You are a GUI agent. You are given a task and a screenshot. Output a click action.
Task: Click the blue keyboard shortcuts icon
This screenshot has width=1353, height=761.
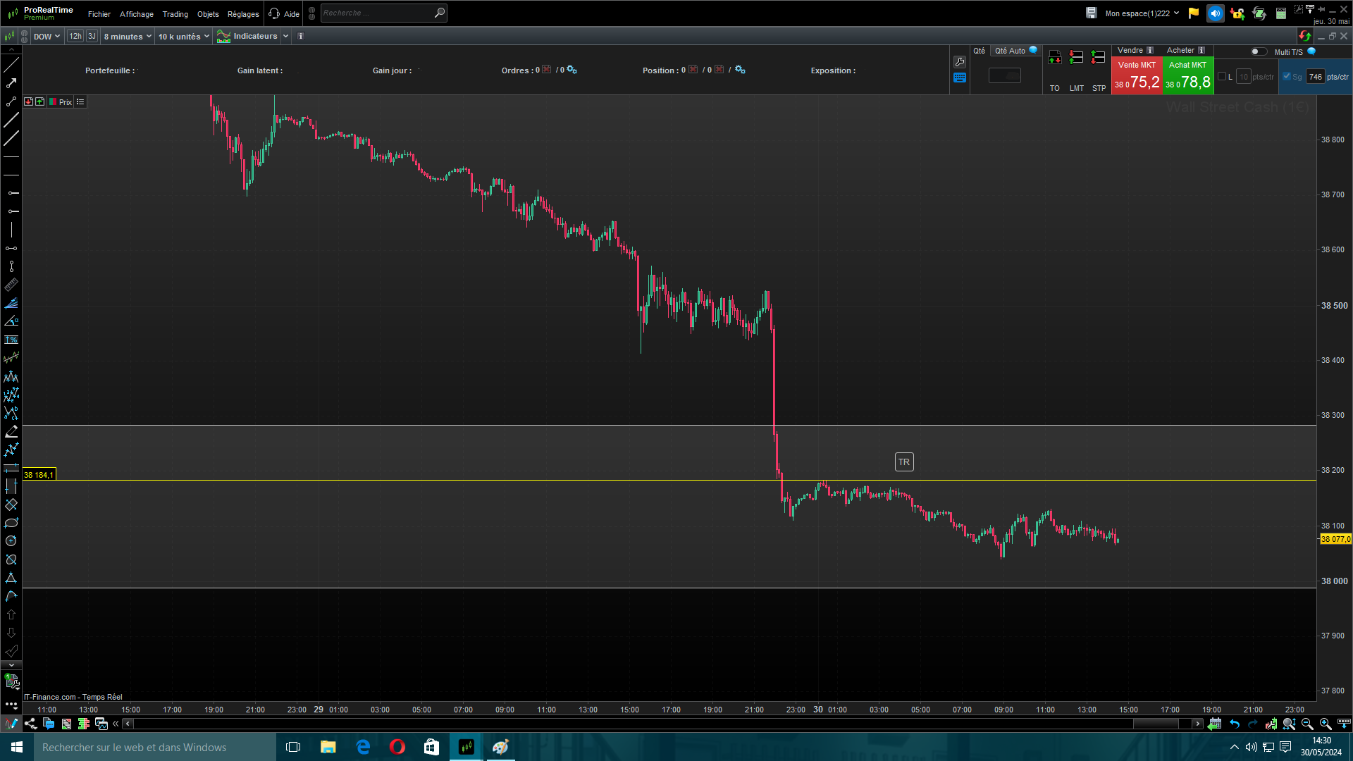tap(960, 78)
